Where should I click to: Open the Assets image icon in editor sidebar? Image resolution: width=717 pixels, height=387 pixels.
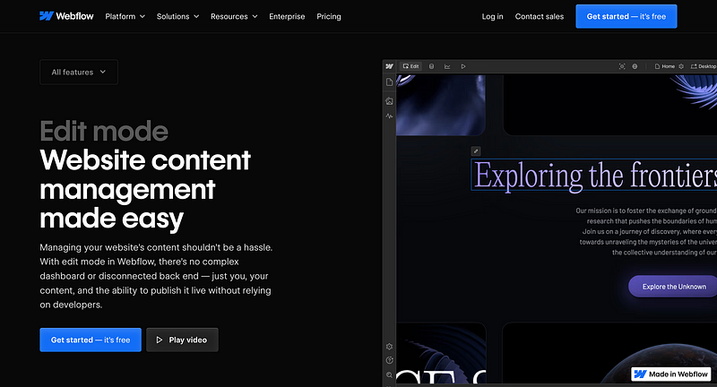pyautogui.click(x=389, y=101)
